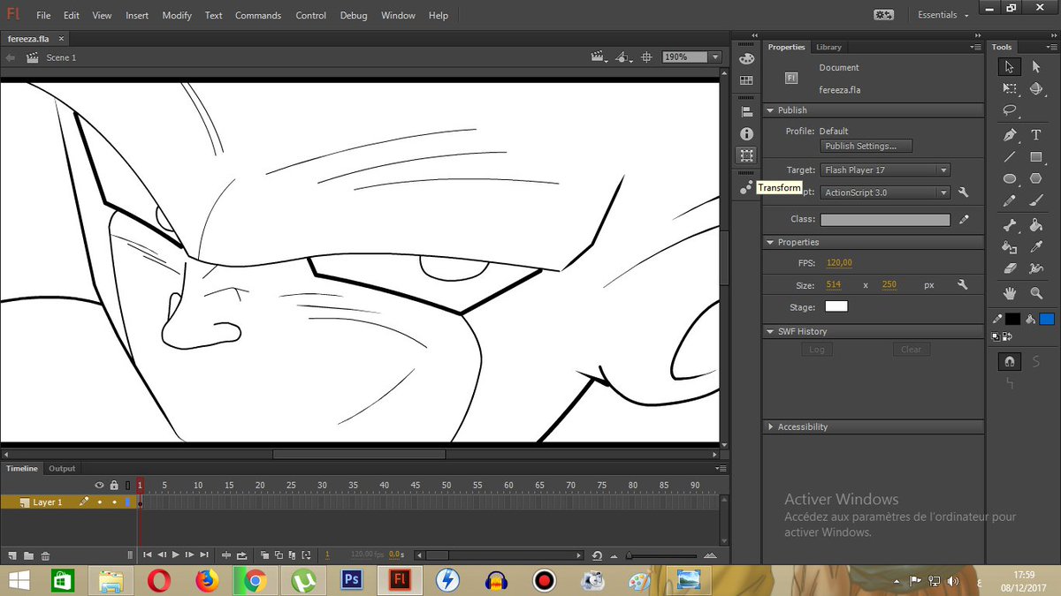
Task: Activate the Paint Bucket tool
Action: tap(1036, 225)
